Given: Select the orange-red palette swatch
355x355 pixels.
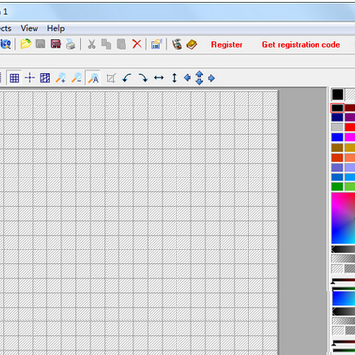Looking at the screenshot, I should tap(337, 158).
